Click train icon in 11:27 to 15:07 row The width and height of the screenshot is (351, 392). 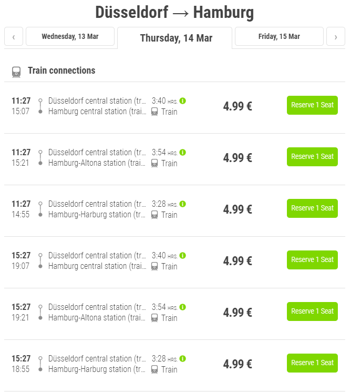click(154, 112)
